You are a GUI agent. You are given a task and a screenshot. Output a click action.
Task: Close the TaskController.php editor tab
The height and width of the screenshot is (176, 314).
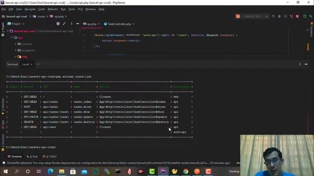pos(133,24)
